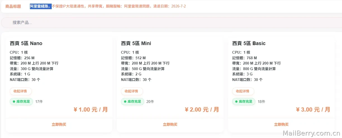The width and height of the screenshot is (342, 138).
Task: Collapse details on 西貢 5區 Nano card
Action: [21, 91]
